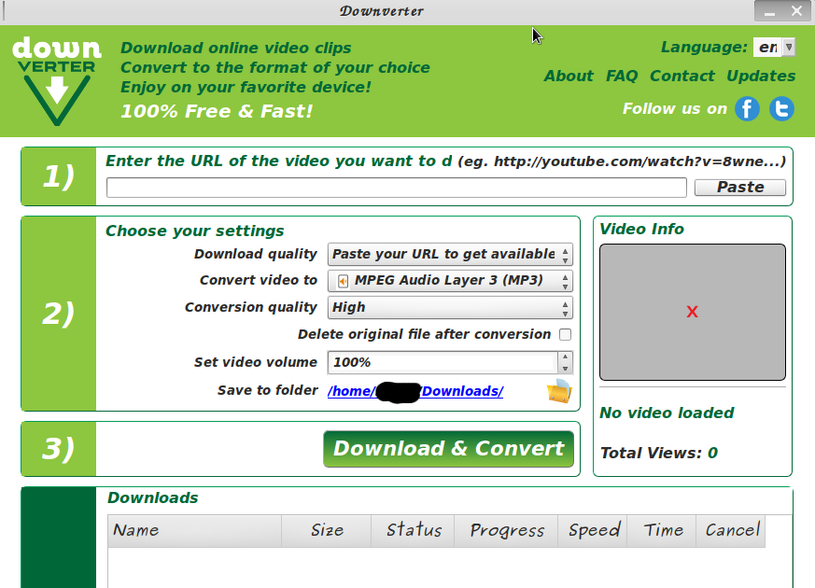The width and height of the screenshot is (815, 588).
Task: Click the video URL input field
Action: [x=397, y=188]
